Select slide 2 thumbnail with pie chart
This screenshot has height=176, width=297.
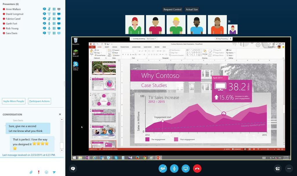coord(104,84)
